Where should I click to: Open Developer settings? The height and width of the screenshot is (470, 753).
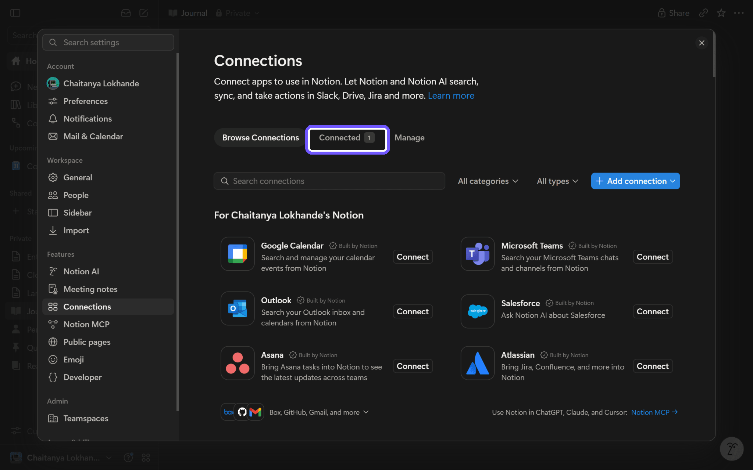pos(108,377)
